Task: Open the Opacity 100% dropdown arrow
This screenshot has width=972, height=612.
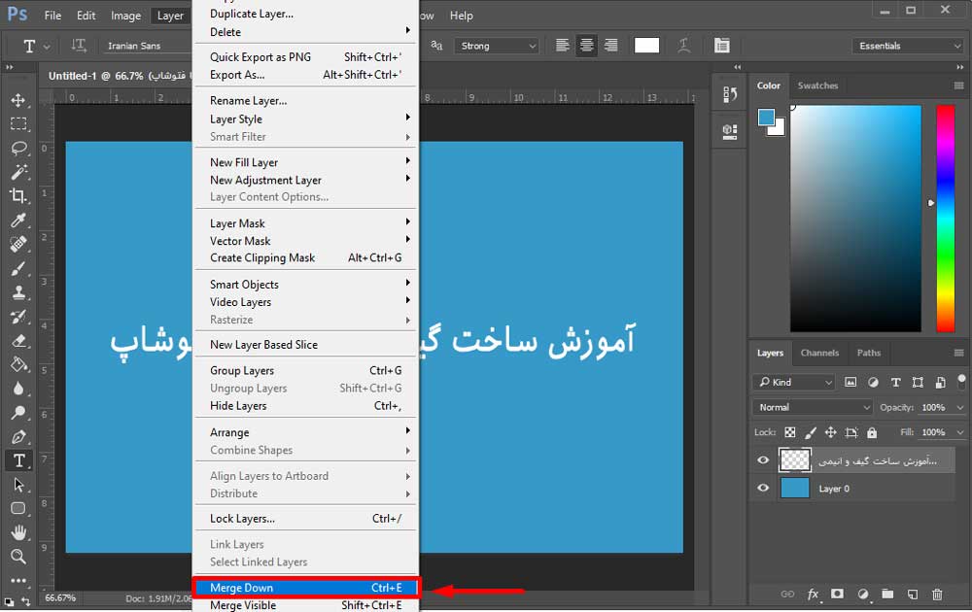Action: pos(960,408)
